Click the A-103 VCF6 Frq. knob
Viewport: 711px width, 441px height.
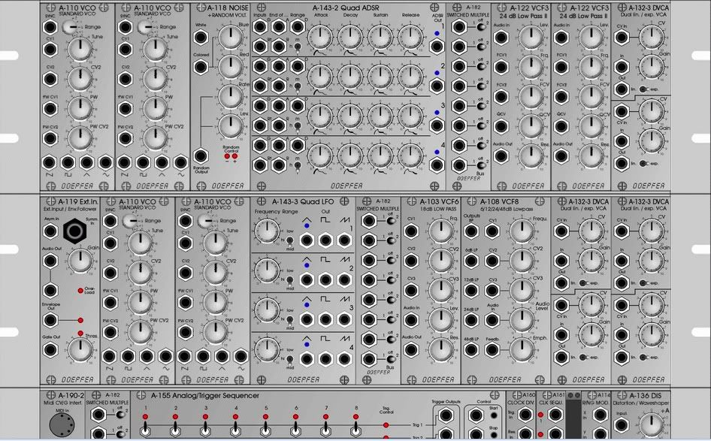point(441,231)
